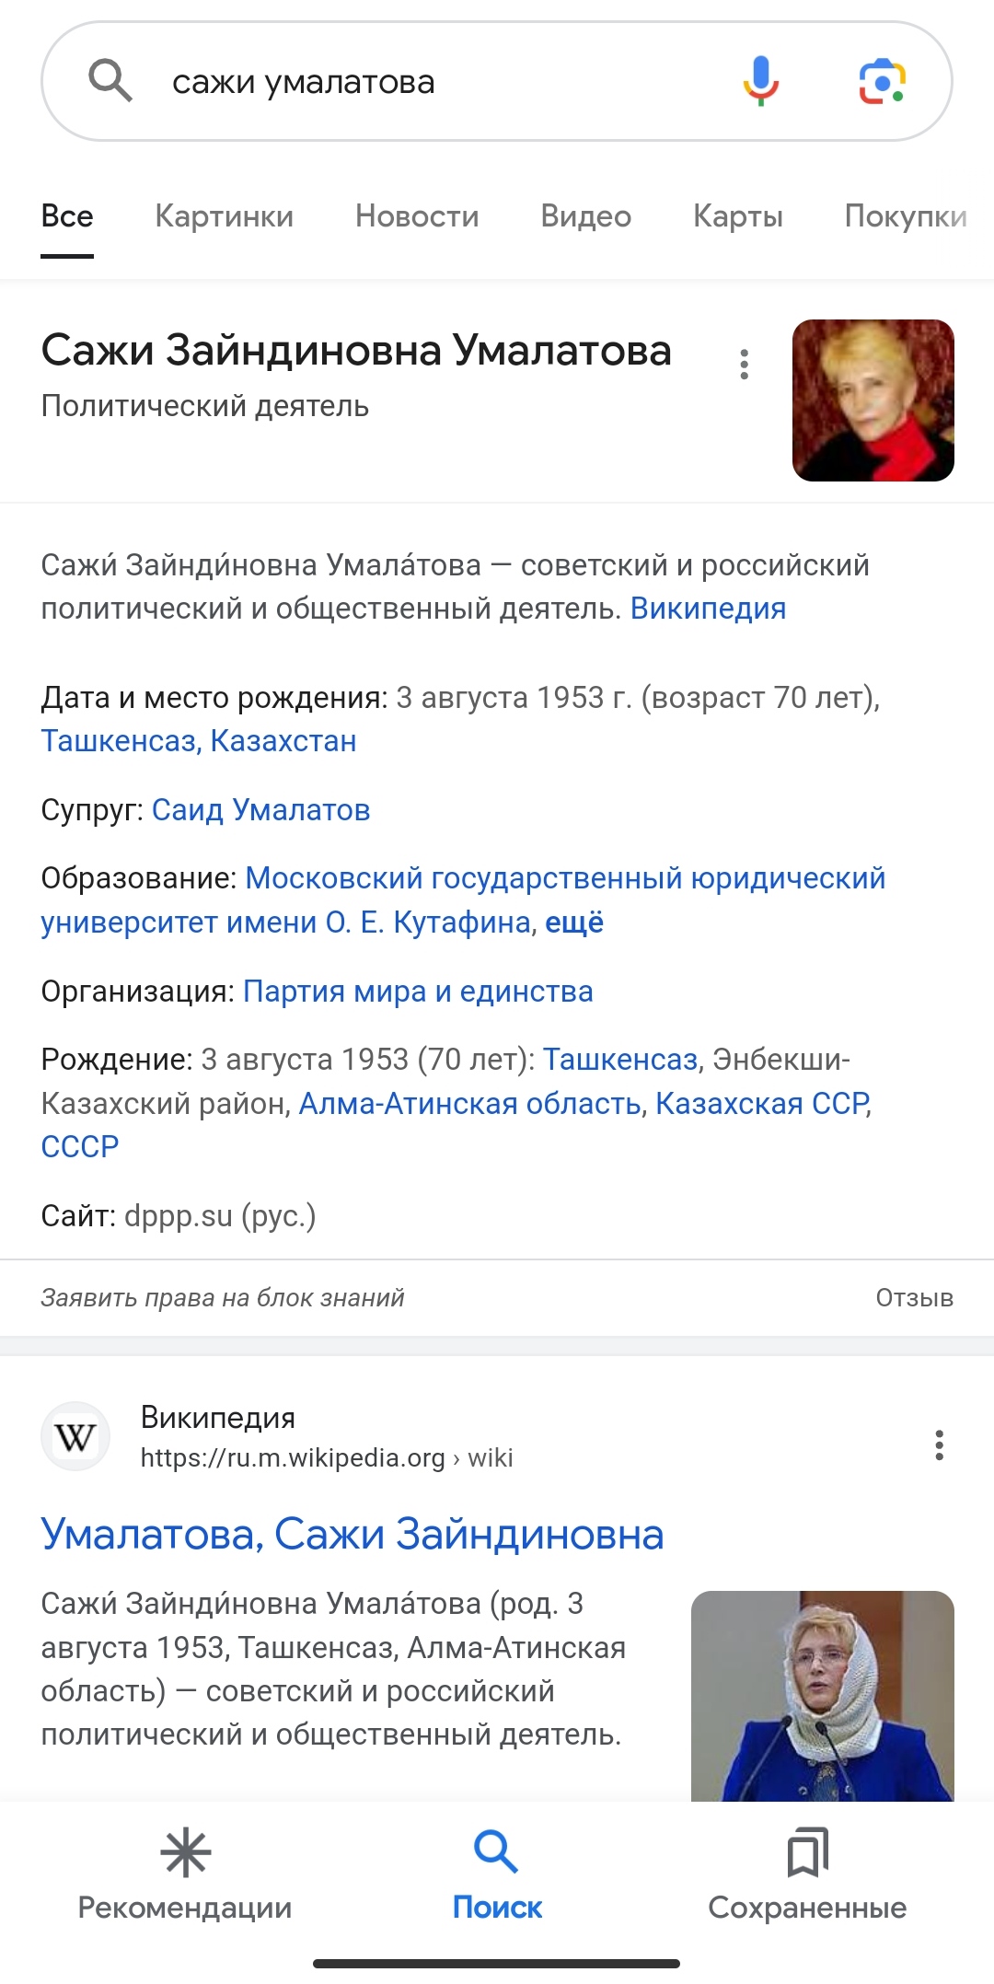Switch to the Картинки tab
Viewport: 994px width, 1984px height.
[x=224, y=216]
